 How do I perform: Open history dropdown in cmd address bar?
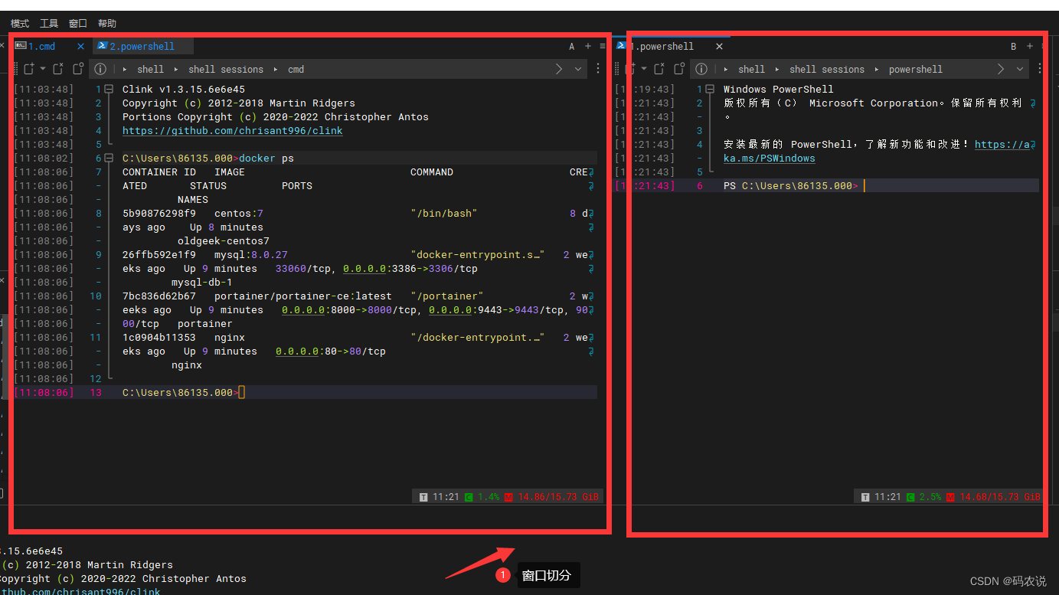coord(578,69)
